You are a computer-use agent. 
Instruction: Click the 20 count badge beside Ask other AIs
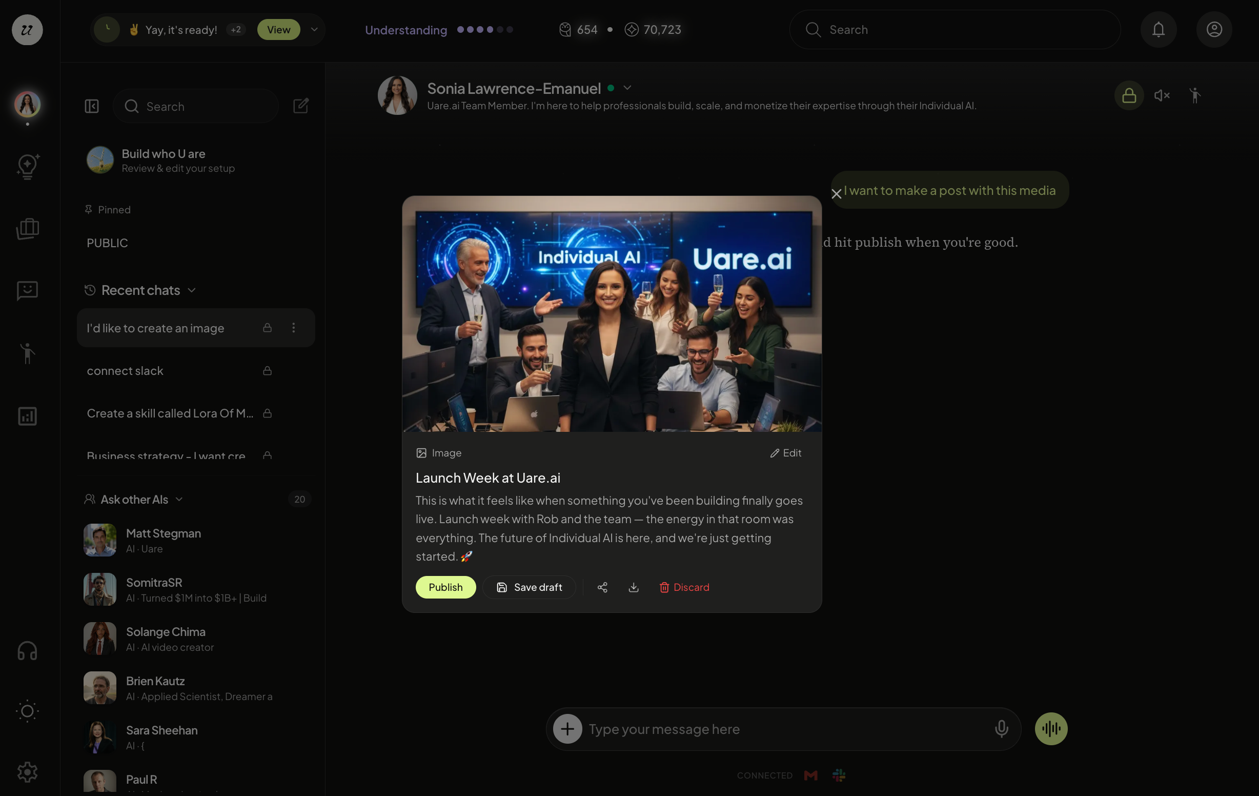click(x=299, y=499)
